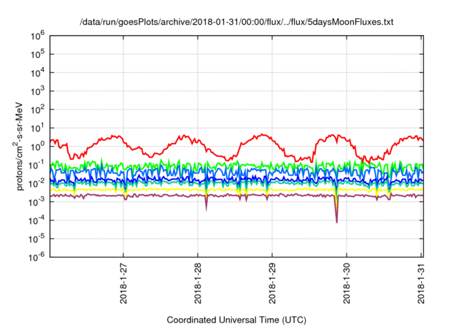Click the 2018-1-29 date label
The height and width of the screenshot is (327, 467).
coord(272,283)
